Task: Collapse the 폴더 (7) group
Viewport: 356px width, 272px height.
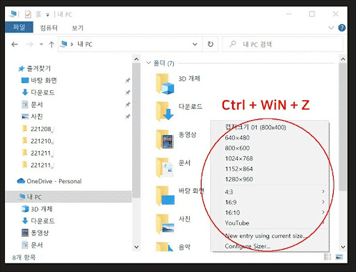Action: (x=149, y=63)
